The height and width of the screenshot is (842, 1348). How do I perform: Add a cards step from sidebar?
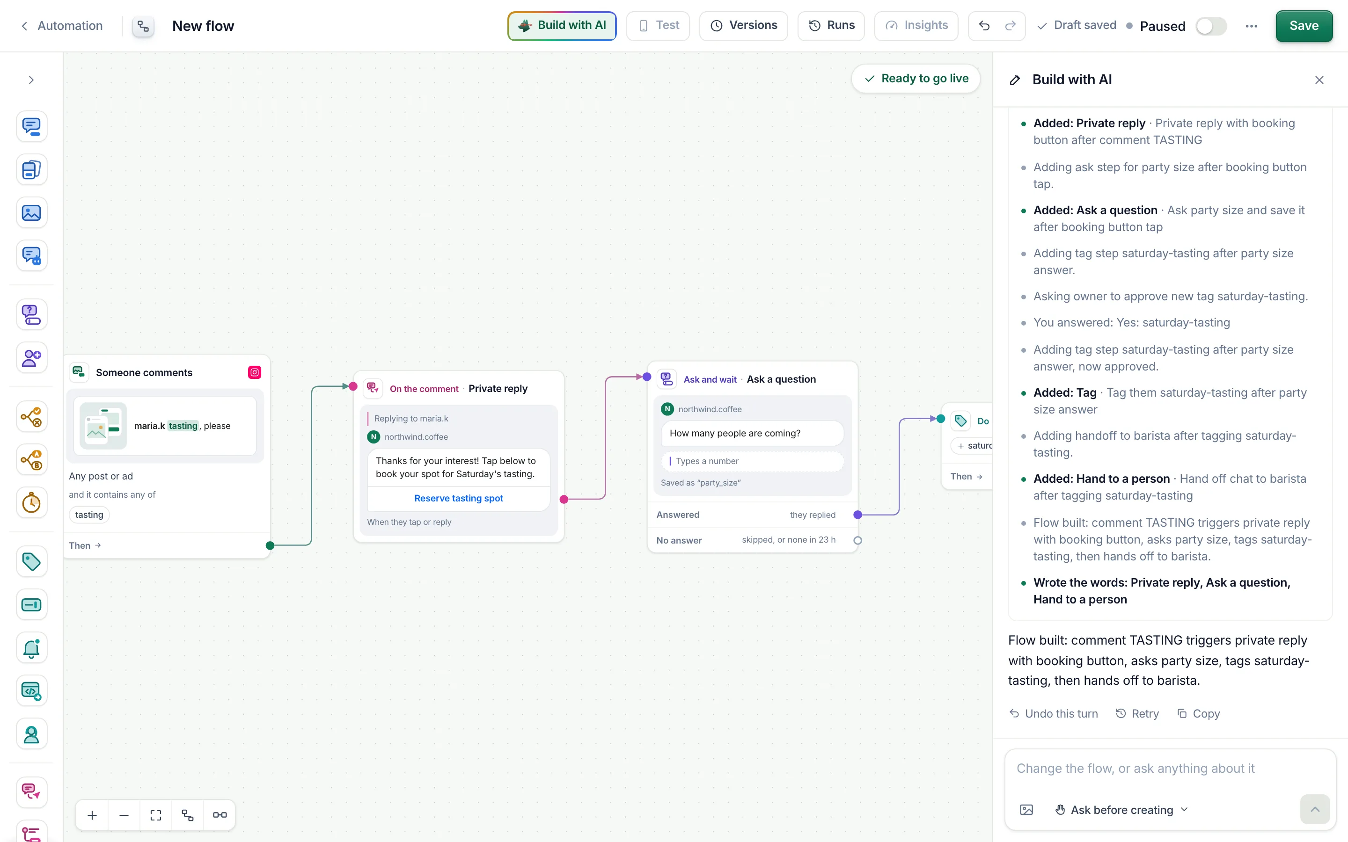pyautogui.click(x=31, y=169)
